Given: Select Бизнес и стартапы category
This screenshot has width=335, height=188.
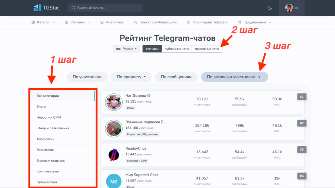Looking at the screenshot, I should 63,161.
